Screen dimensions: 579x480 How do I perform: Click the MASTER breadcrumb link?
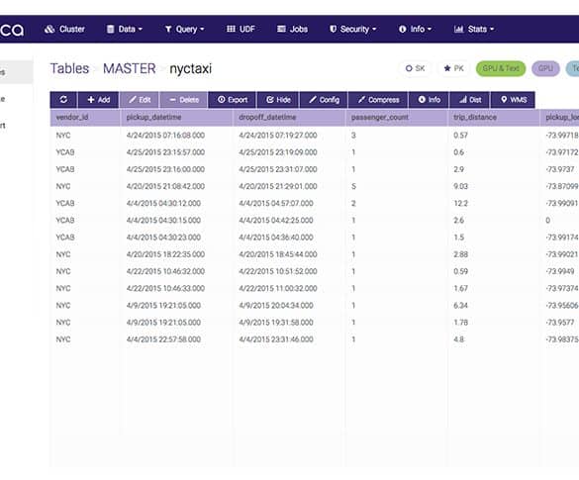(130, 68)
